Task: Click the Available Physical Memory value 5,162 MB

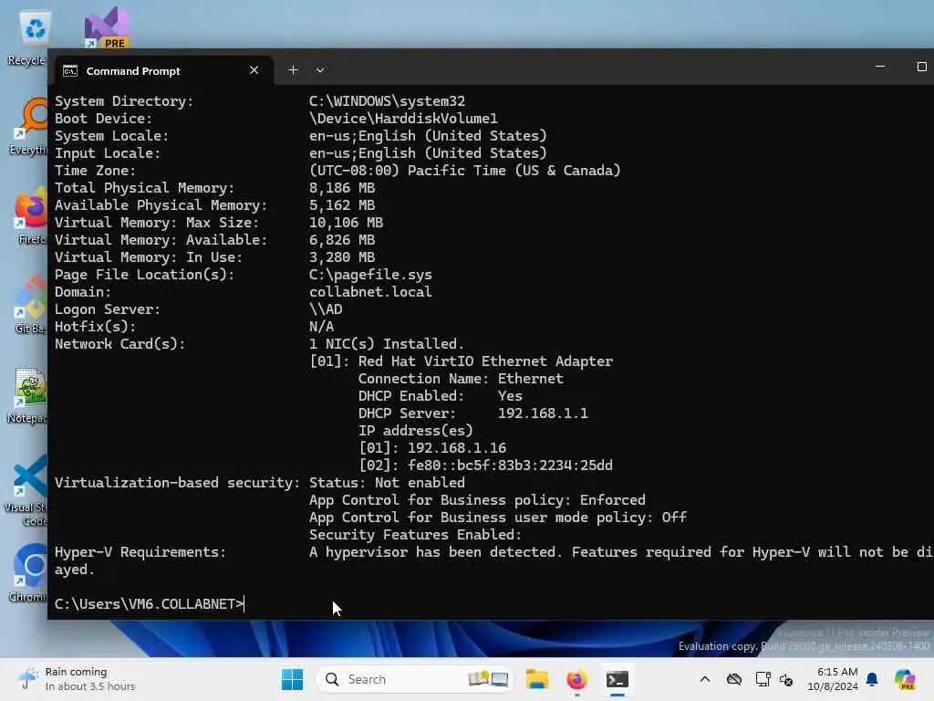Action: click(342, 205)
